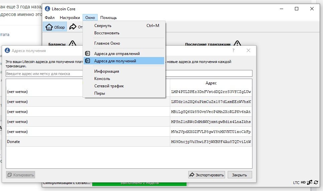323x191 pixels.
Task: Select Главное Окно menu entry
Action: [x=124, y=43]
